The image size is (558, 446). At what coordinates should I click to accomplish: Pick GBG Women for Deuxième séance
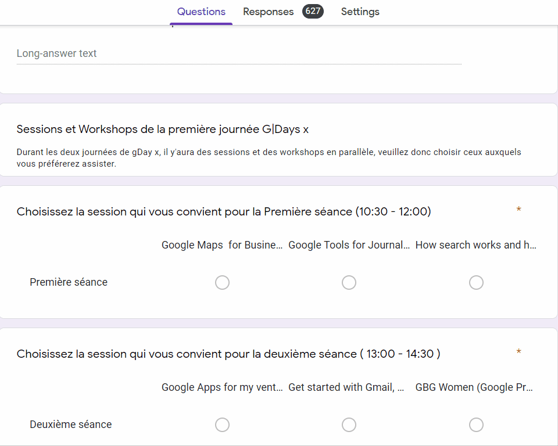(x=476, y=425)
